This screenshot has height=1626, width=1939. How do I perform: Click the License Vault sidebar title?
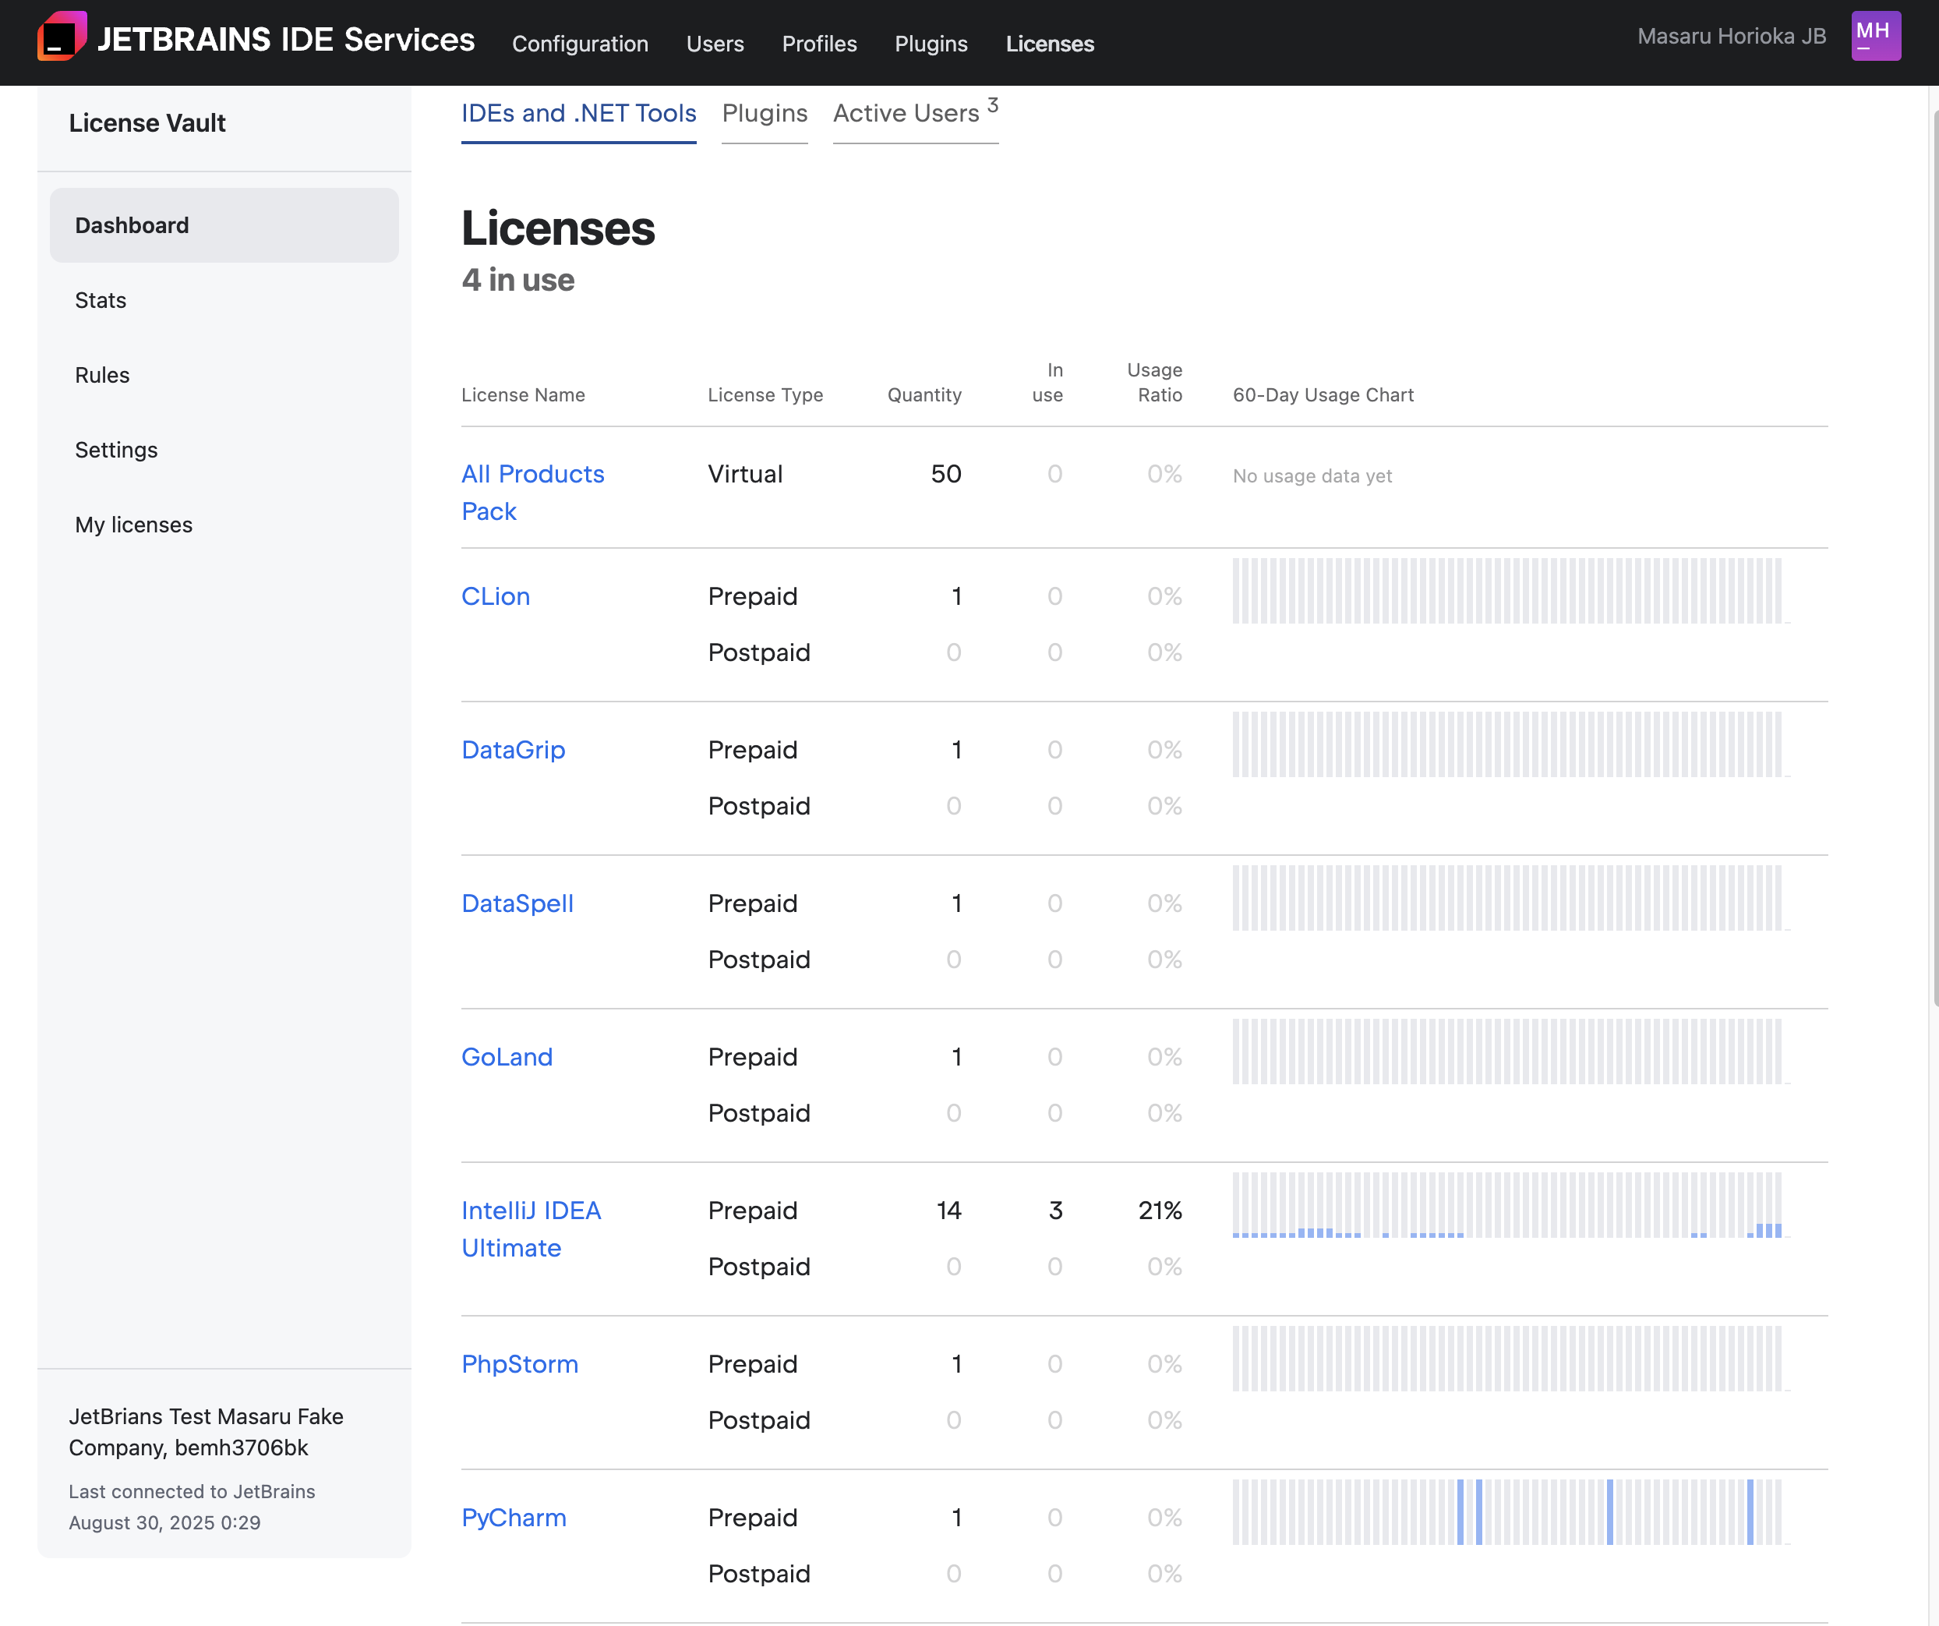(148, 123)
